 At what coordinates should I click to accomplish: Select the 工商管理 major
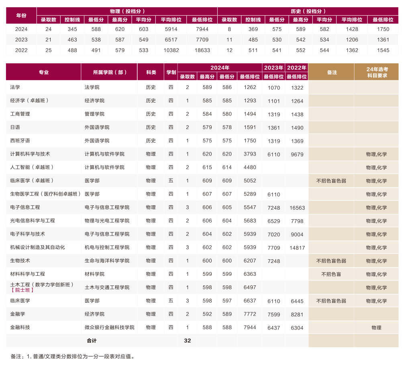[20, 114]
